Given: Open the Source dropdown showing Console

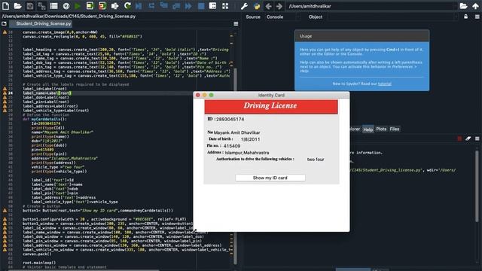Looking at the screenshot, I should pyautogui.click(x=282, y=17).
